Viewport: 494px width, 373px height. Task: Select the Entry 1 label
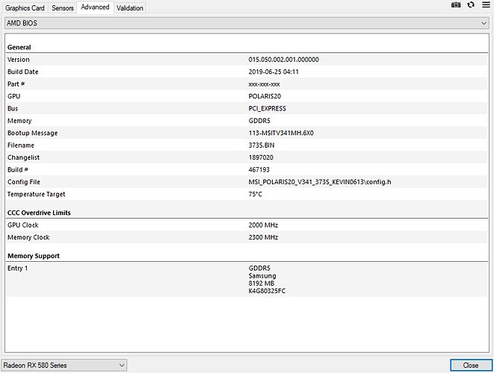[17, 269]
